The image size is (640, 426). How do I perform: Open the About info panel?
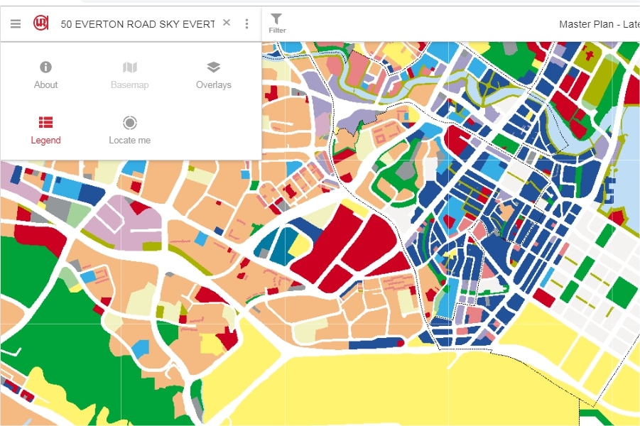(45, 75)
